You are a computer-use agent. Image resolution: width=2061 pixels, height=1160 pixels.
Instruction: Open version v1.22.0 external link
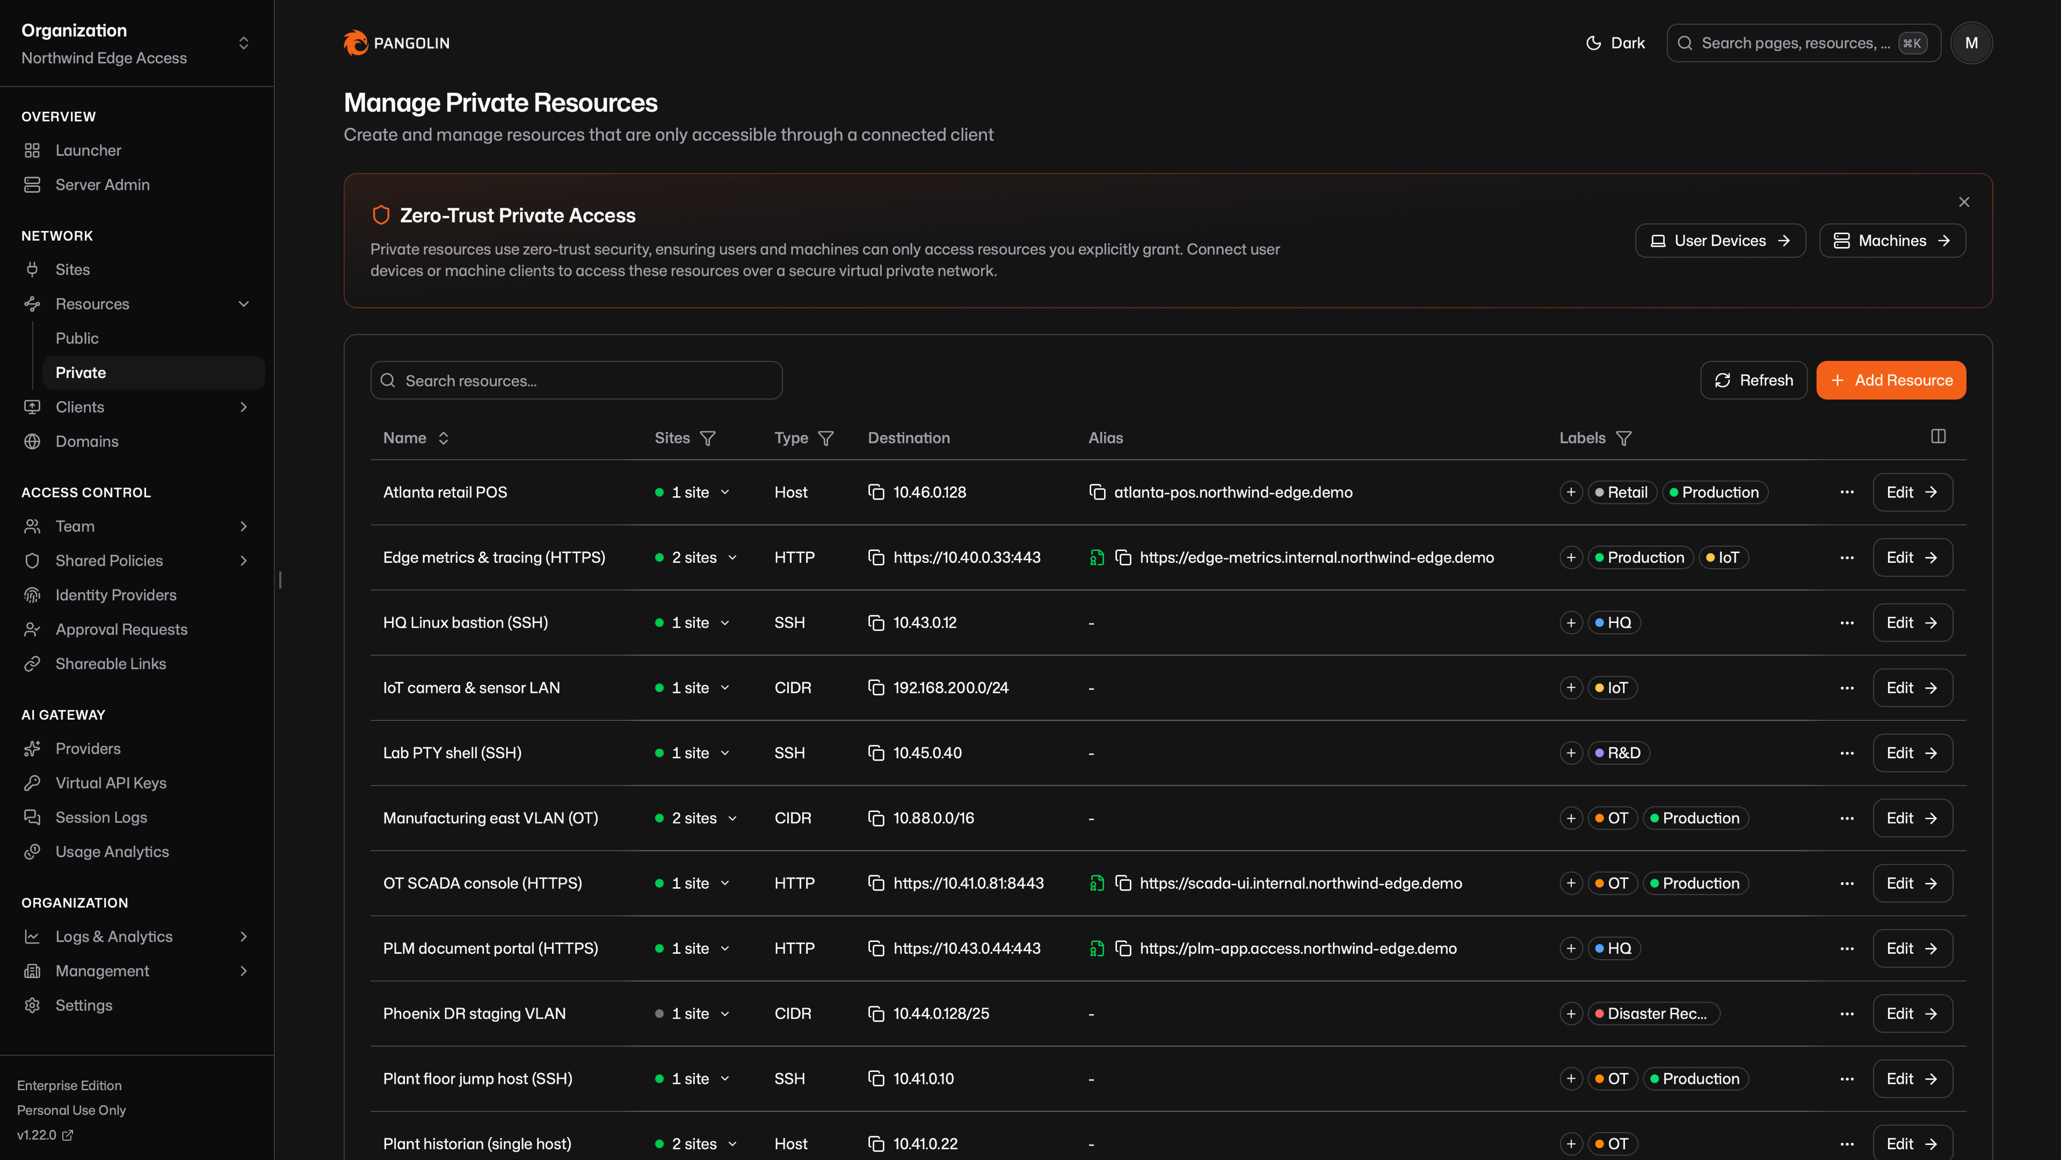(45, 1134)
